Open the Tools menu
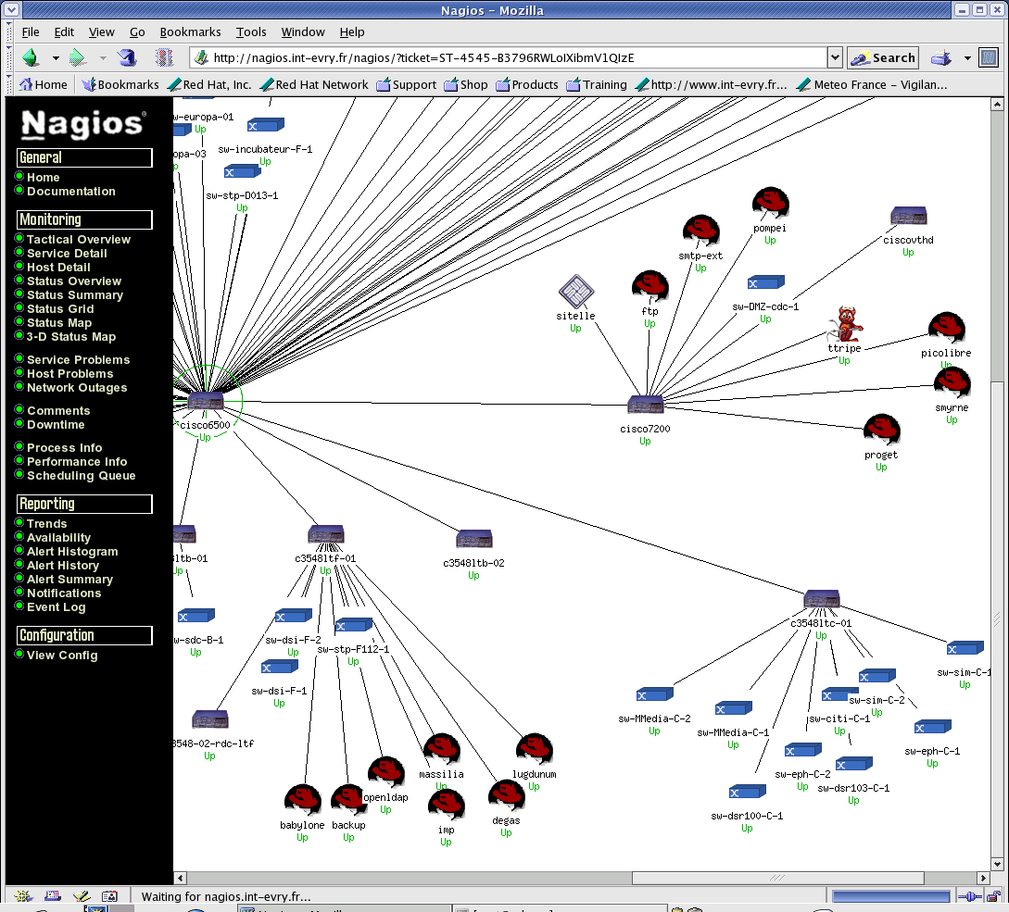 click(251, 31)
